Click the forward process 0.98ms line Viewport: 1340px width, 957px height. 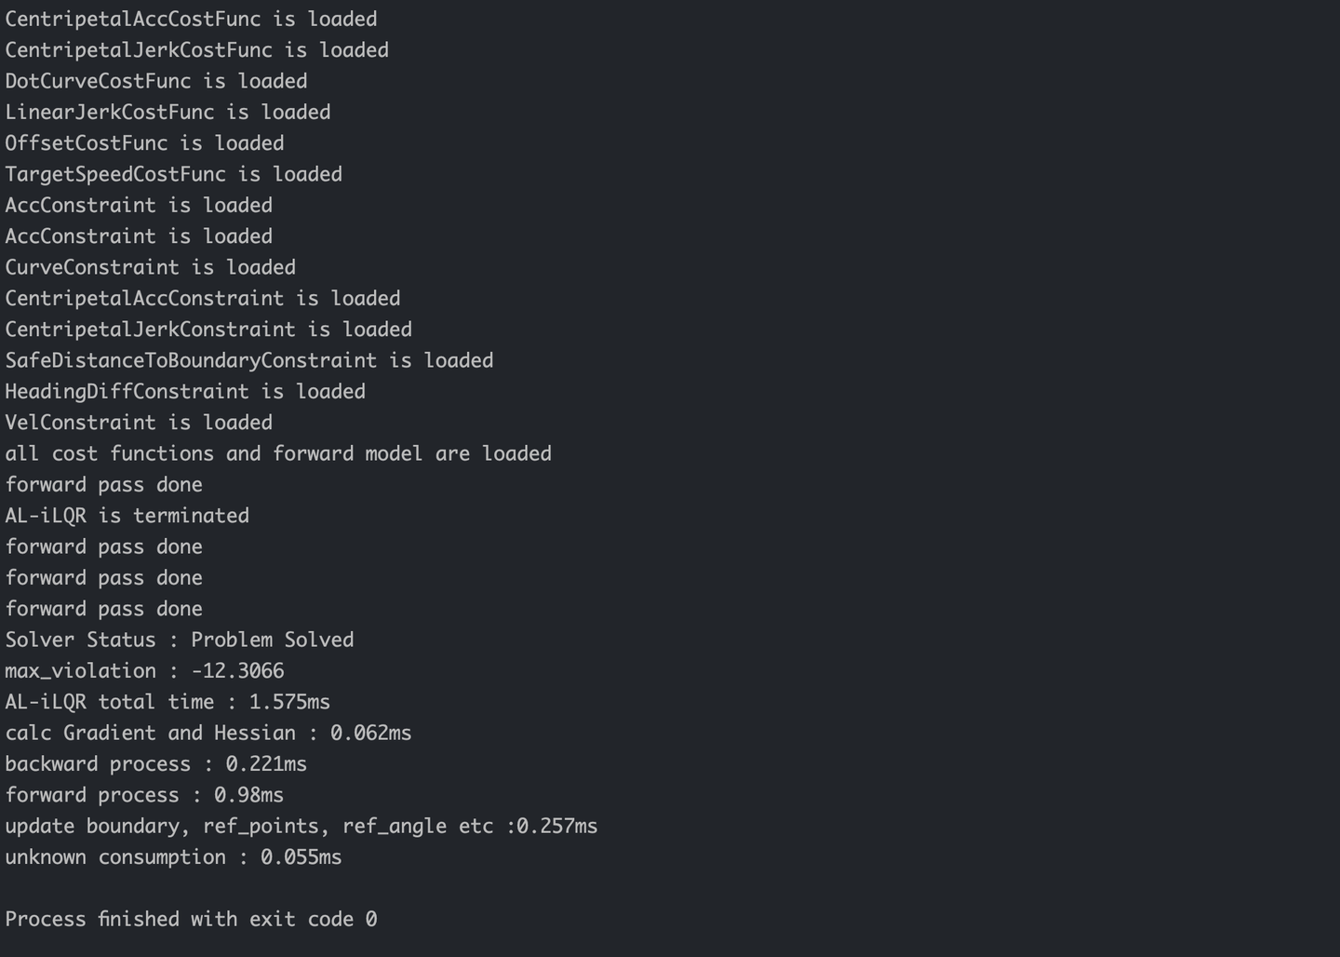[144, 795]
